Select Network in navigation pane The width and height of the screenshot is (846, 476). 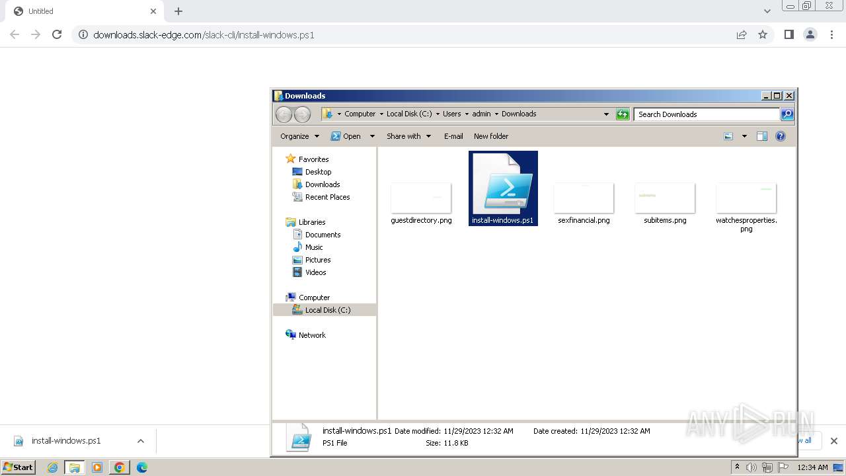coord(312,335)
